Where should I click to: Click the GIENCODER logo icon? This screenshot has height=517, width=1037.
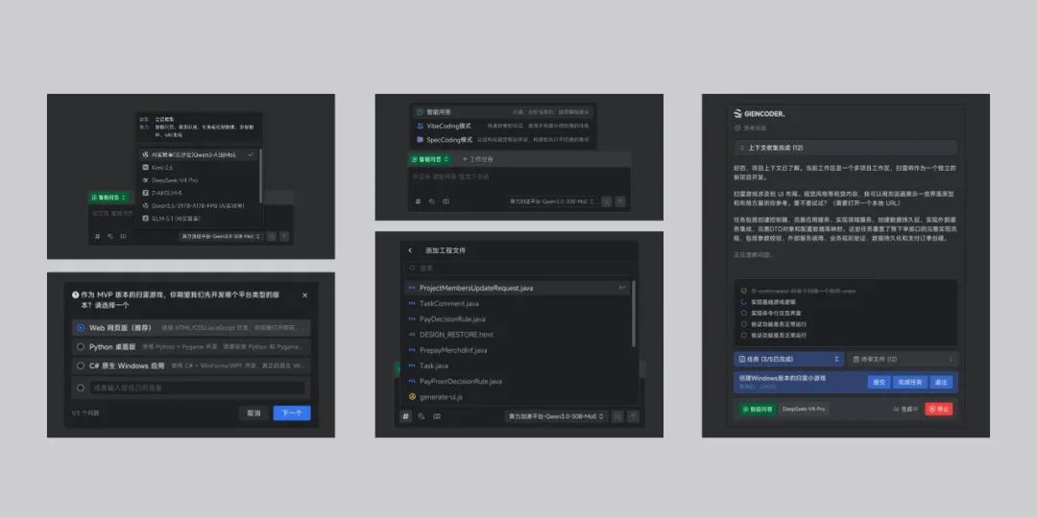[x=738, y=113]
